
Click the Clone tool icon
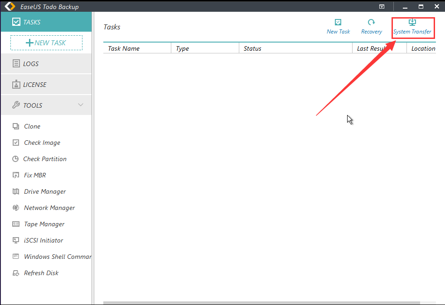(16, 126)
